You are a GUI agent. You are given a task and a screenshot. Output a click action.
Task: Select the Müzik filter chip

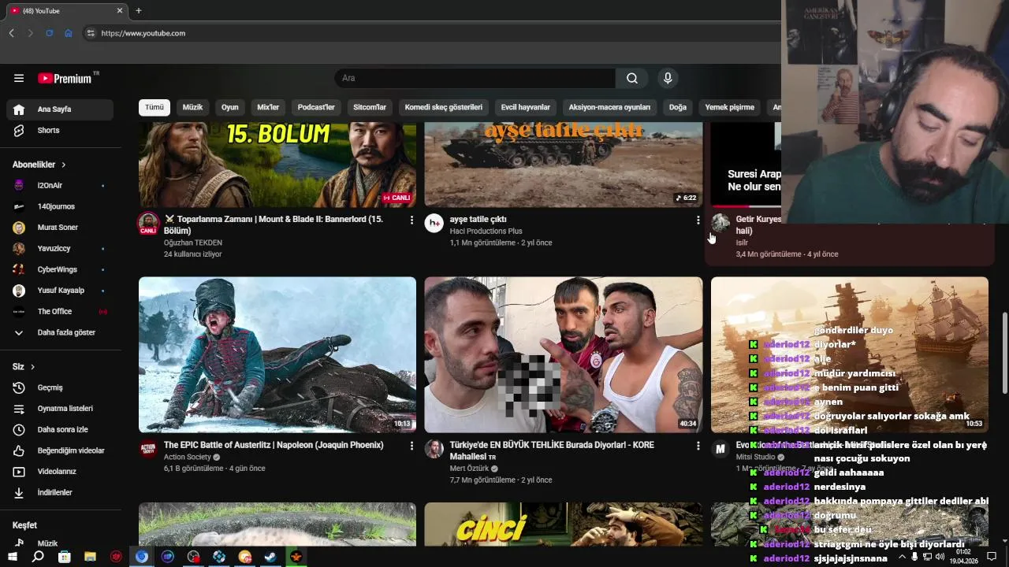coord(192,107)
